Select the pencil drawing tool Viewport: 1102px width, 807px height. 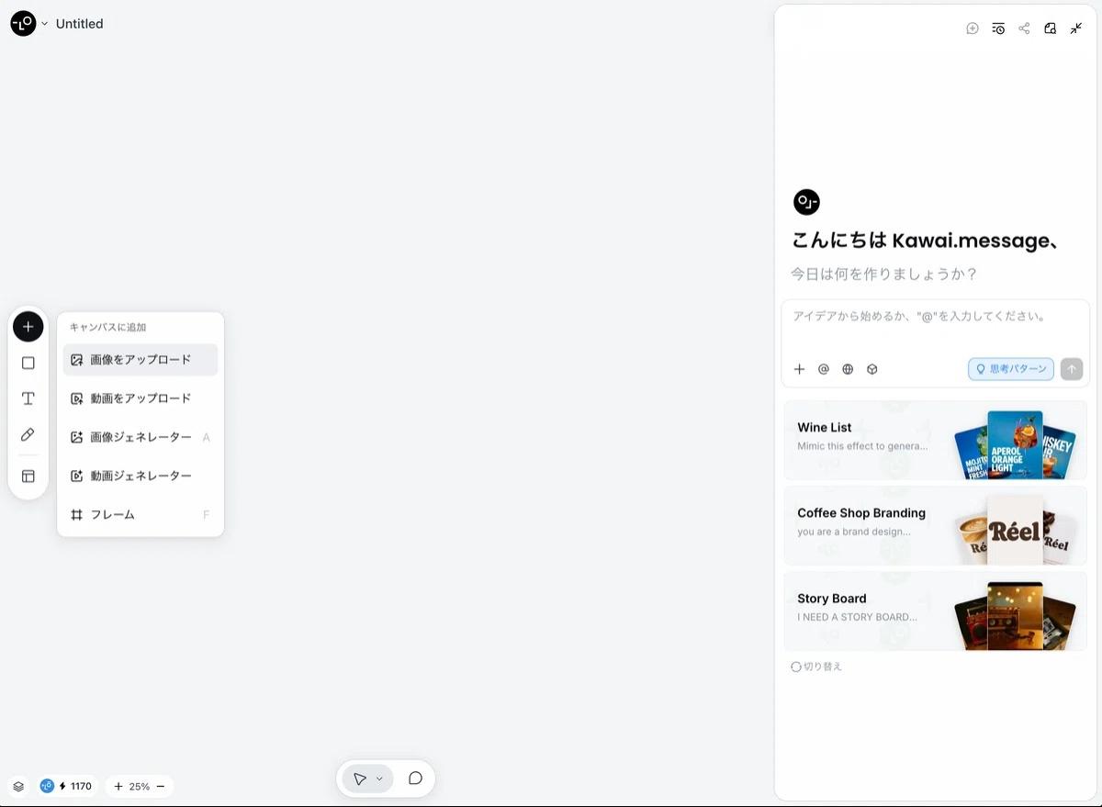28,434
